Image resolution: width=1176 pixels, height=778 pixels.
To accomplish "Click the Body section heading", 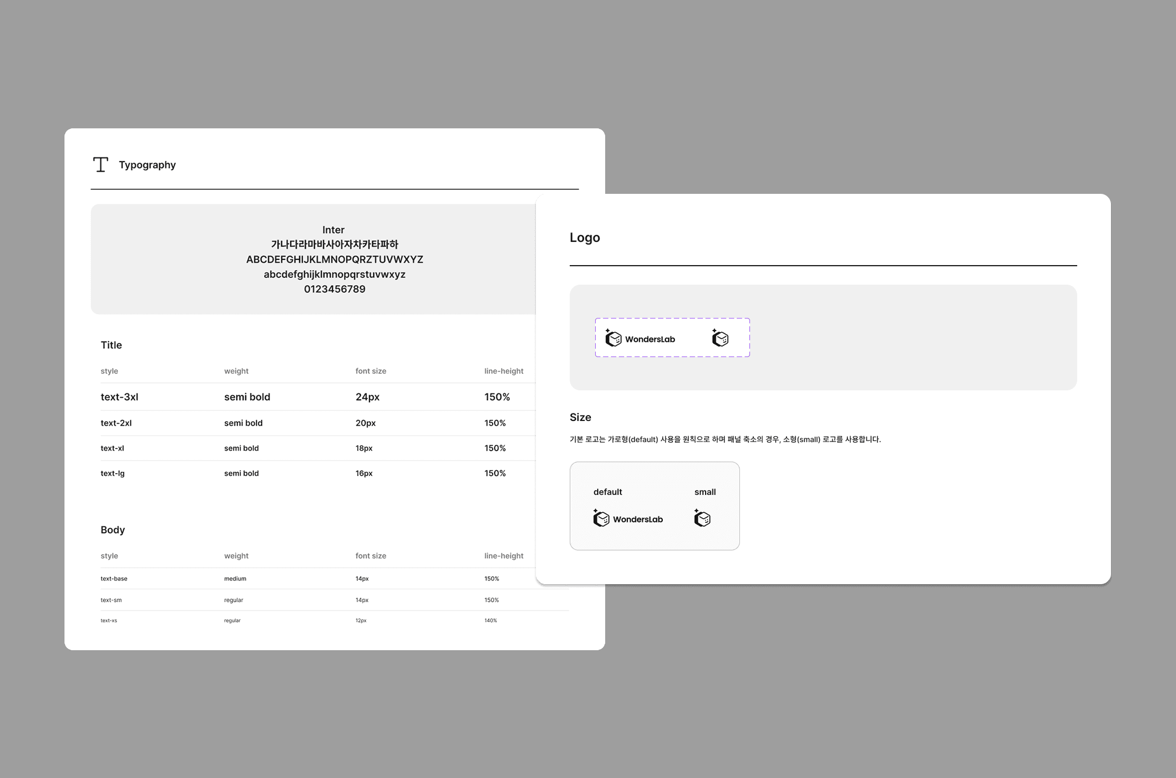I will click(113, 530).
